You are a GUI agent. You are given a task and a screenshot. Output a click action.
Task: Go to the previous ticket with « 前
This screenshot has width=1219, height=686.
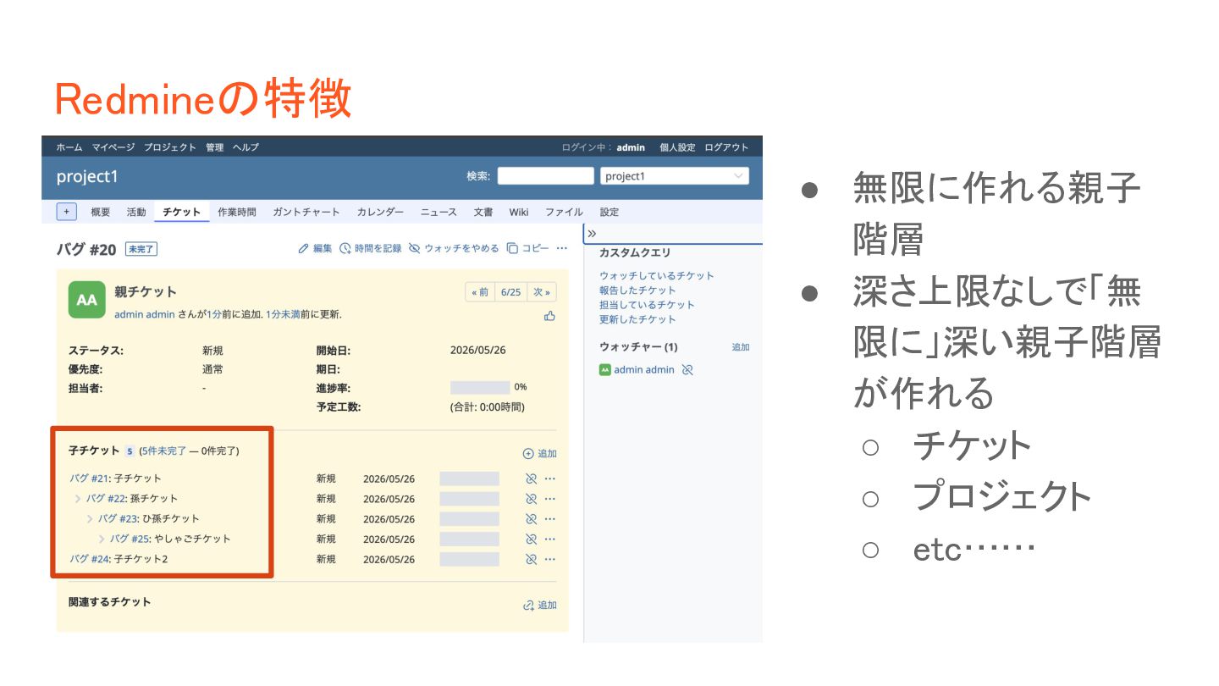480,292
